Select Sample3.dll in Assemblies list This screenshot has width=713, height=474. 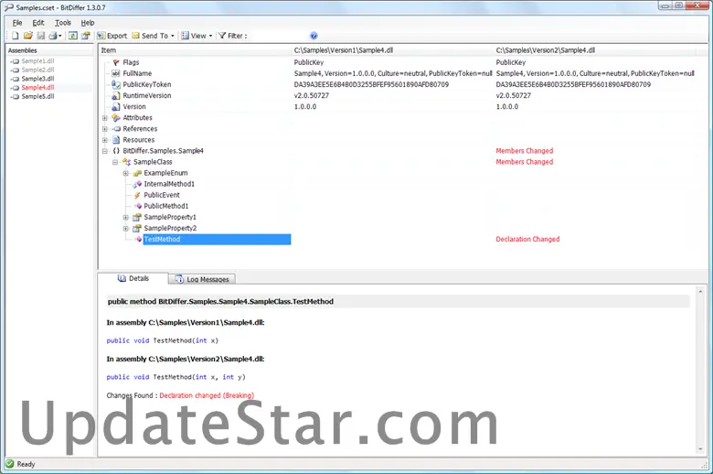pyautogui.click(x=37, y=79)
